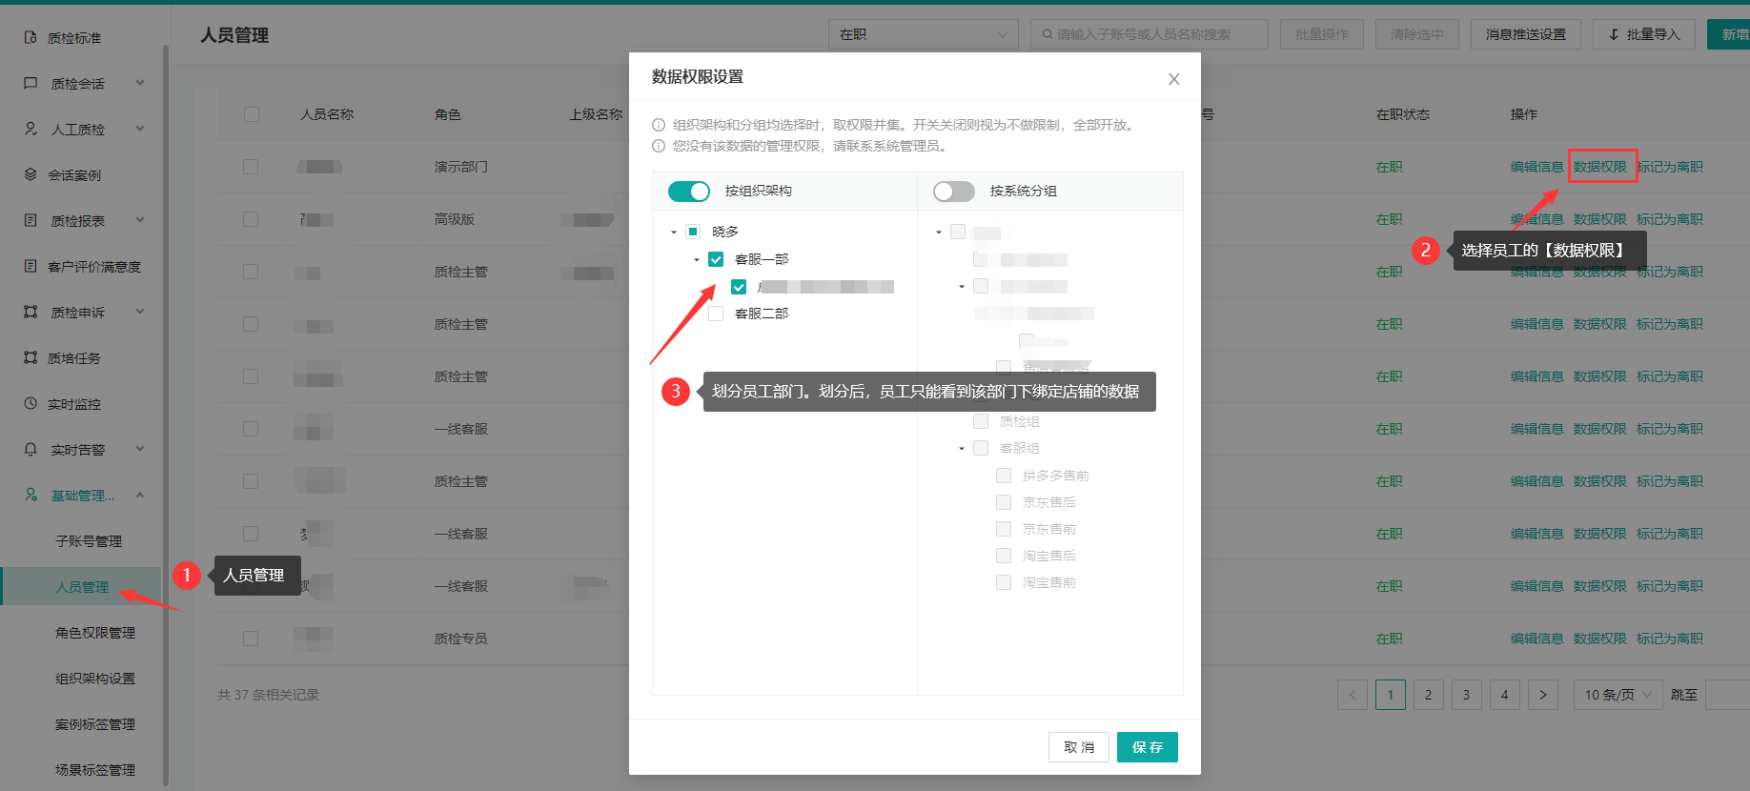Click 数据权限 link in 演示部门 row
The width and height of the screenshot is (1750, 791).
[1599, 167]
